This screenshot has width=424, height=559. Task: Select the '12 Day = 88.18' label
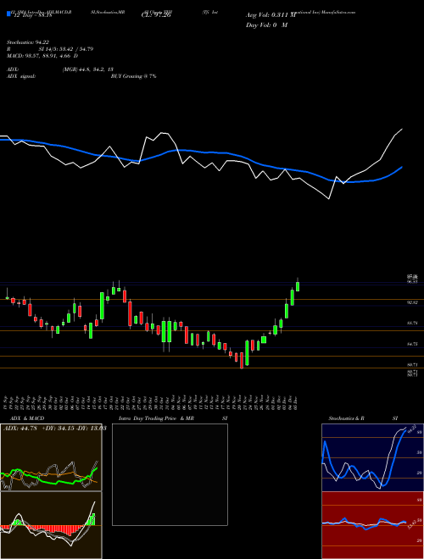point(33,15)
